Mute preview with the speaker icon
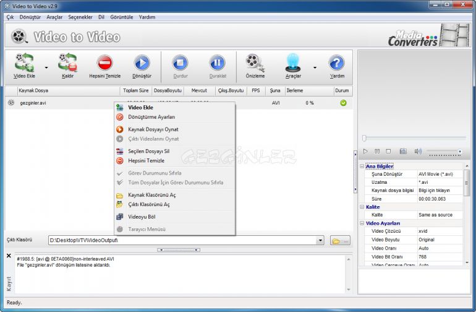Viewport: 476px width, 312px height. coord(418,151)
